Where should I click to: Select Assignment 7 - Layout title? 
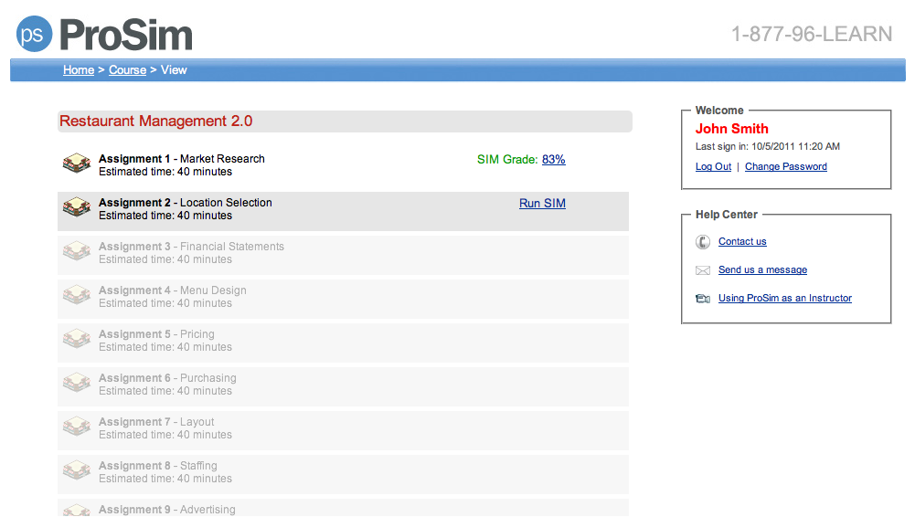(x=156, y=421)
